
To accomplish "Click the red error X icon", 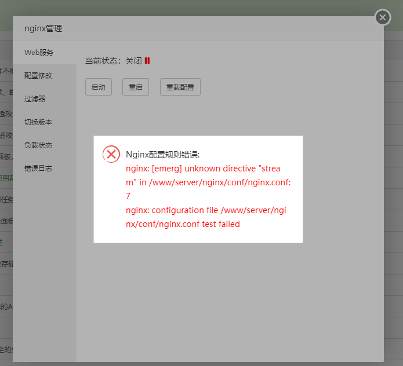I will 111,154.
